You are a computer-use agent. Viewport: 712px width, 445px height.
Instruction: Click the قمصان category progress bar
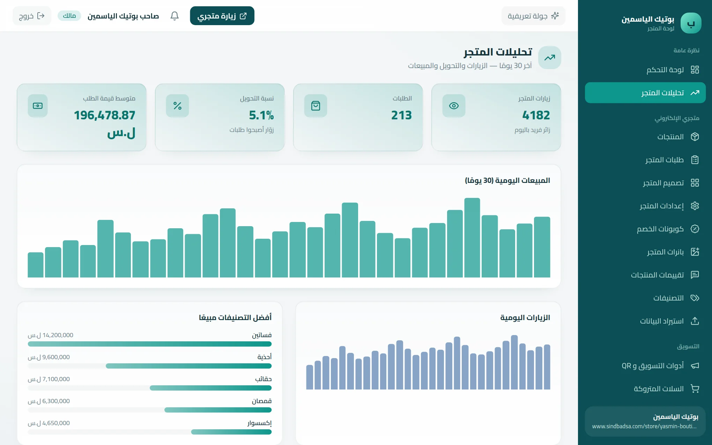pyautogui.click(x=150, y=410)
